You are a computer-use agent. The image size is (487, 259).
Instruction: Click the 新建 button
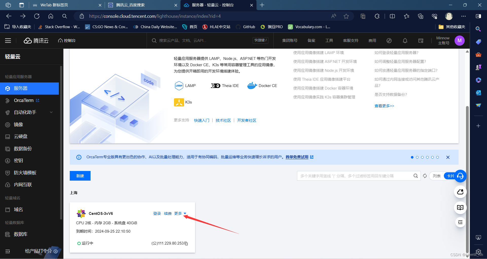(80, 176)
